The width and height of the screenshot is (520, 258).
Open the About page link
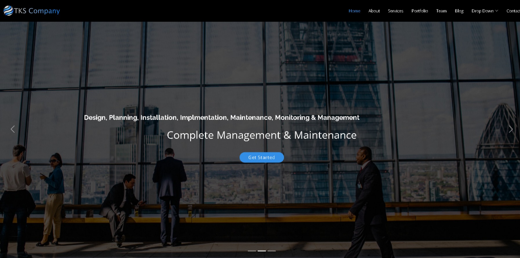pos(374,11)
